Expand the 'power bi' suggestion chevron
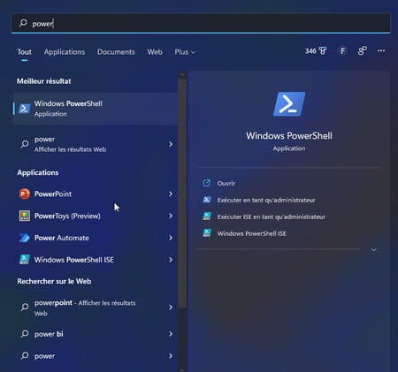This screenshot has height=372, width=398. point(171,334)
